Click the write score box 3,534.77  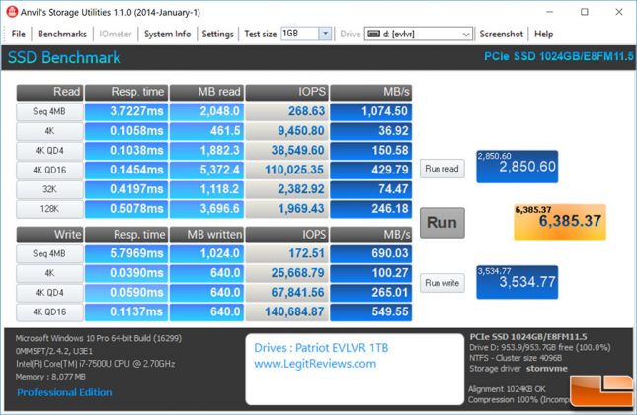point(518,282)
